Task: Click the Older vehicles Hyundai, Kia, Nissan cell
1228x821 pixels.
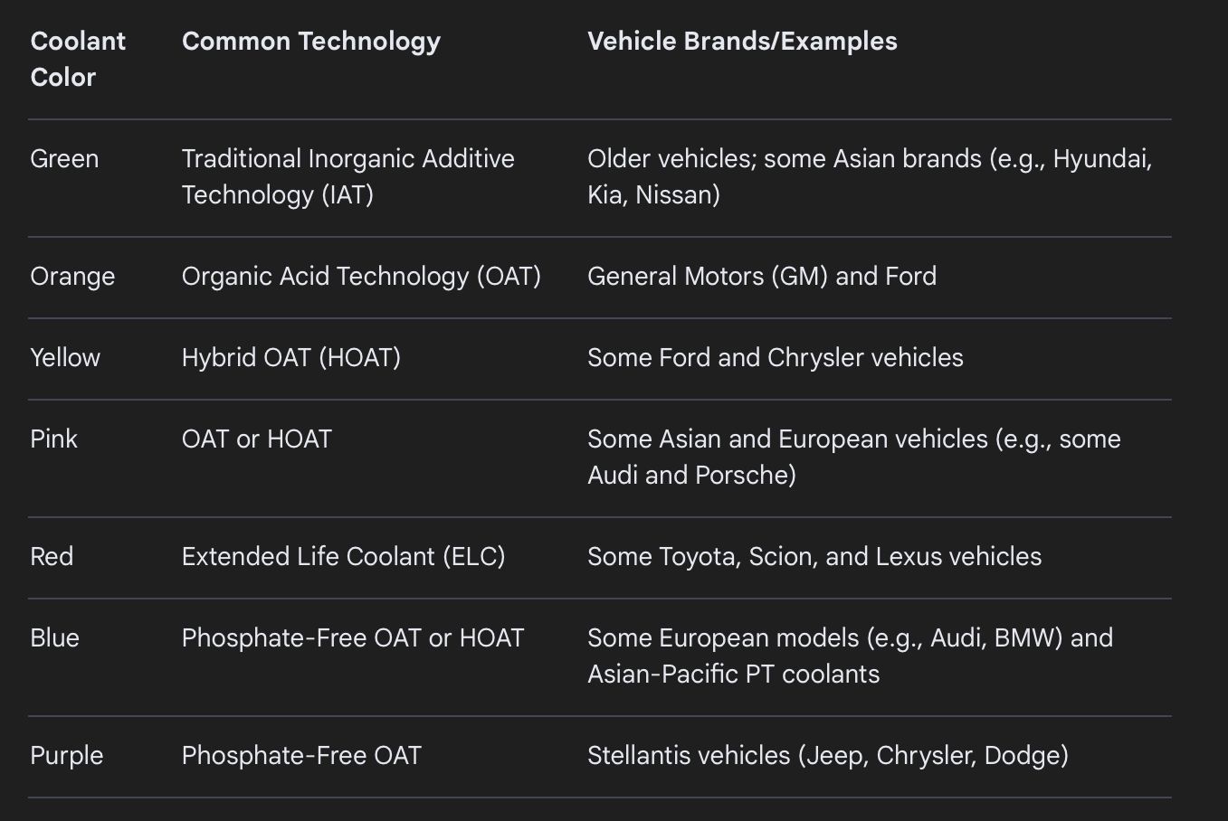Action: tap(869, 176)
